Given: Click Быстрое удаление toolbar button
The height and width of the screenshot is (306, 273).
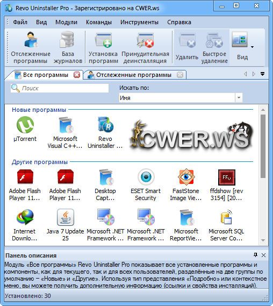Looking at the screenshot, I should coord(214,47).
